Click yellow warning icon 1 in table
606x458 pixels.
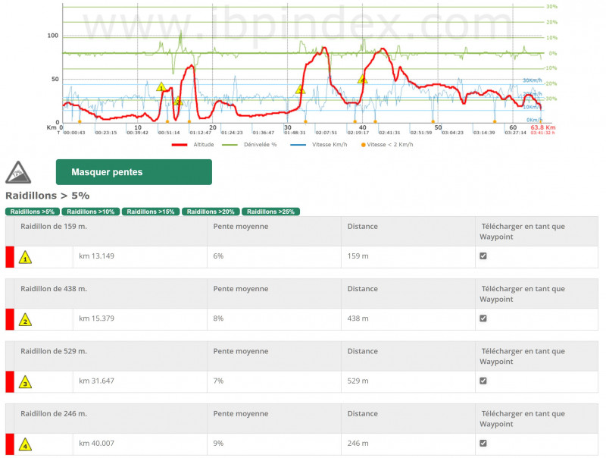(26, 257)
